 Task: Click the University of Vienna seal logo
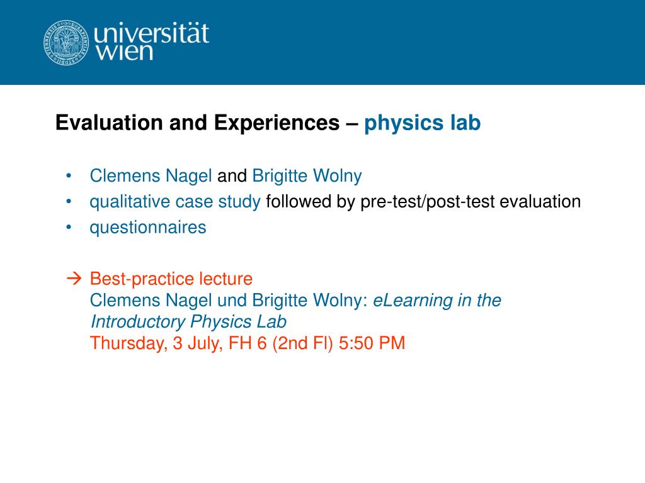[x=66, y=42]
